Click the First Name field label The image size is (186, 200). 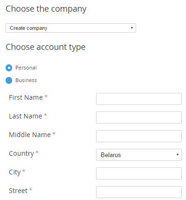pyautogui.click(x=26, y=97)
